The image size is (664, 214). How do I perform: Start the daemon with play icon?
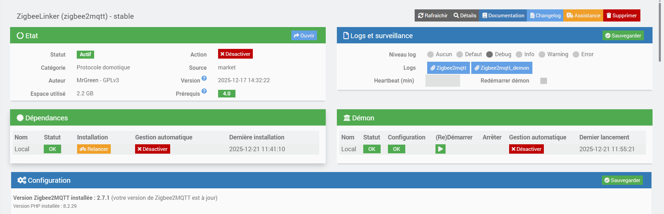click(440, 149)
